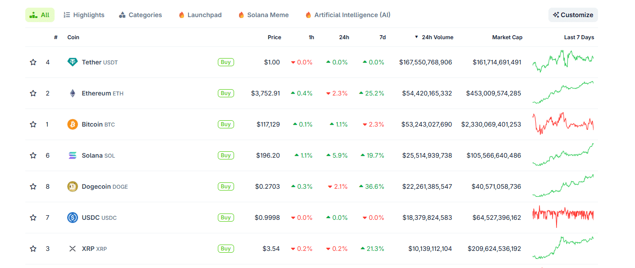Sort by 7d change column

[382, 37]
